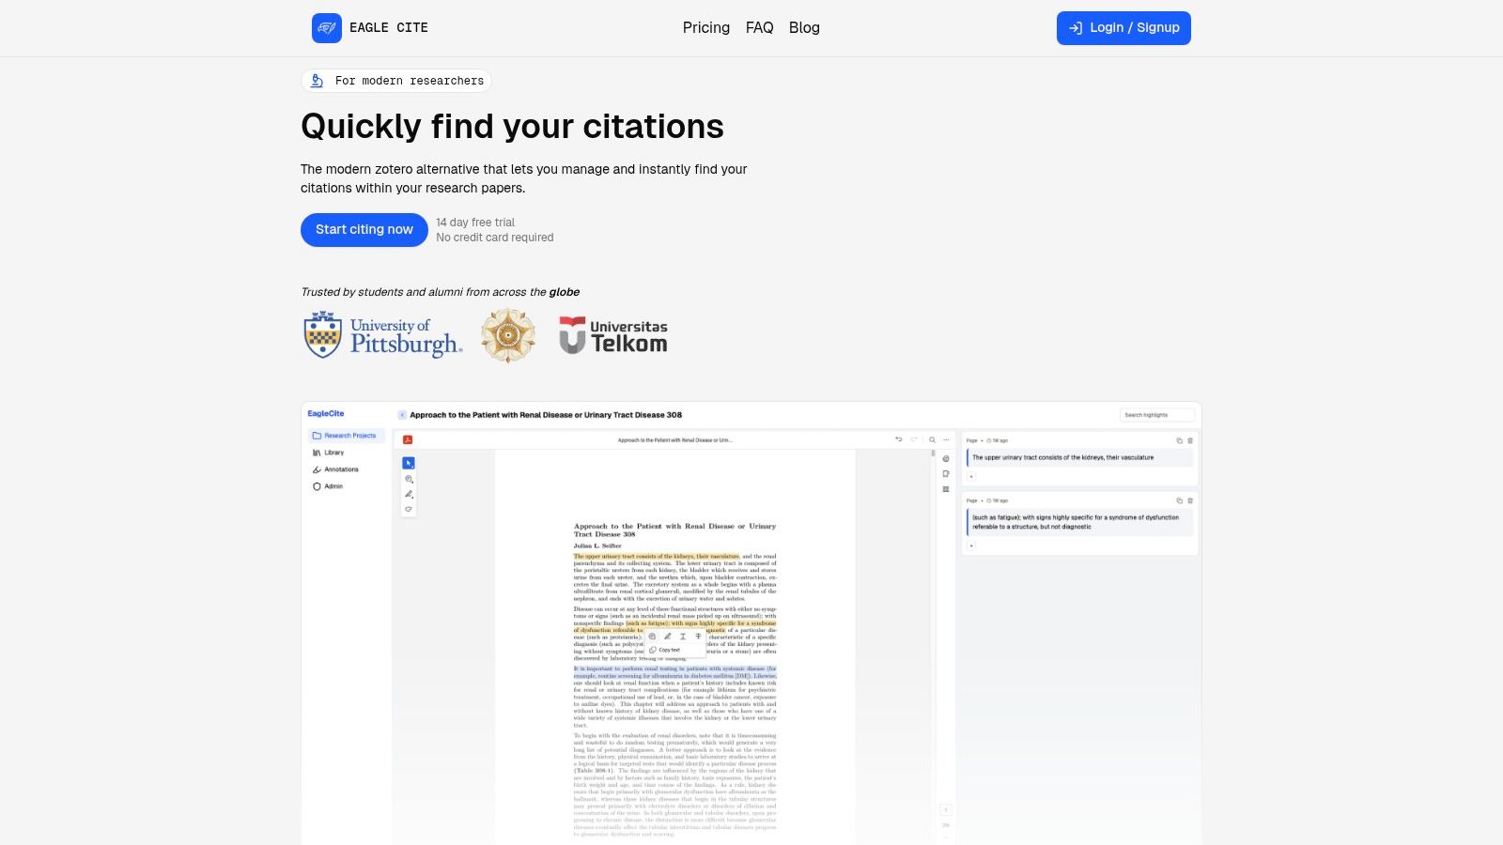1503x845 pixels.
Task: Click the Search highlights input field
Action: [1157, 415]
